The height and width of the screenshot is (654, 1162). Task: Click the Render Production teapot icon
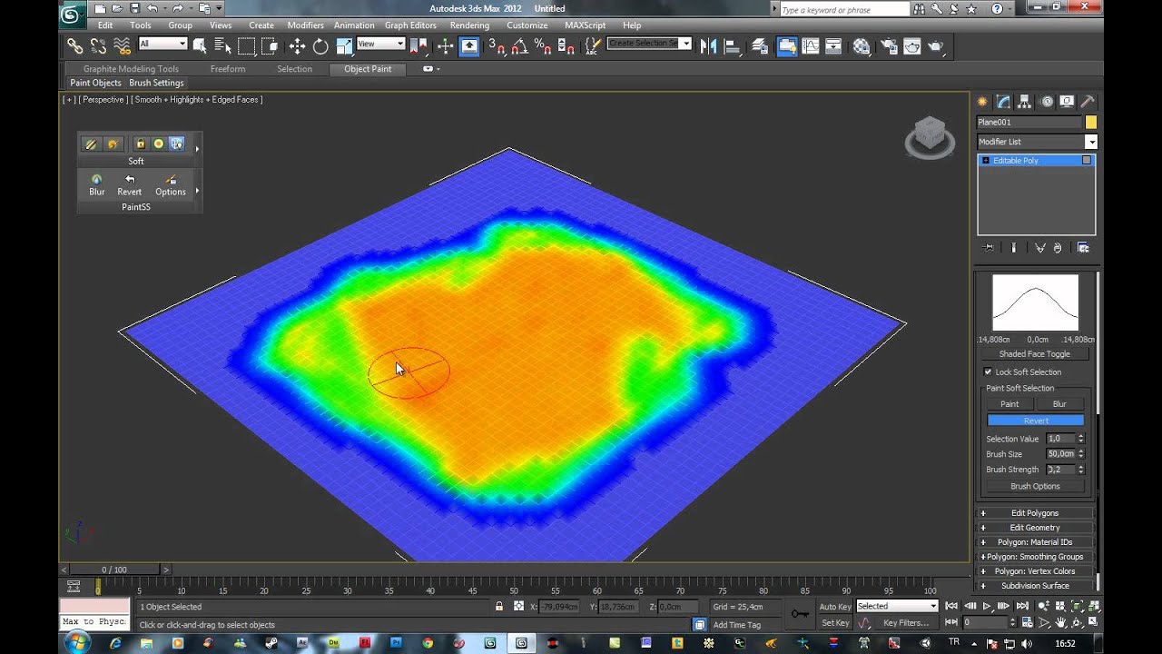(936, 45)
